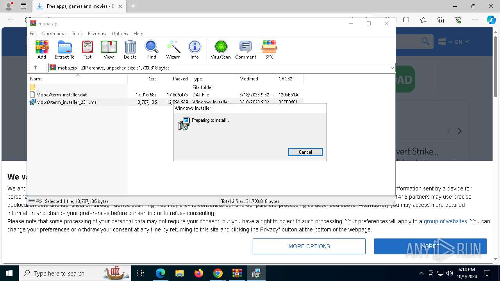Start VirusScan on the archive
The height and width of the screenshot is (281, 500).
[x=221, y=50]
